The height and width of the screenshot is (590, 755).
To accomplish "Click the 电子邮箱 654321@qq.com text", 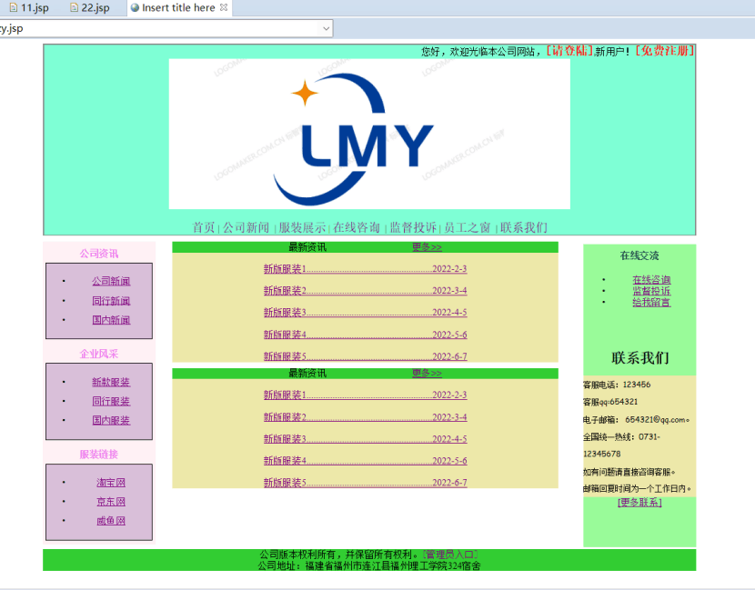I will point(637,420).
